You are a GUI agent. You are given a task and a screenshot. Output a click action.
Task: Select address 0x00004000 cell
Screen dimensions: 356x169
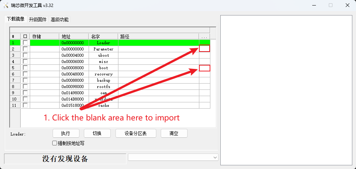(x=74, y=55)
